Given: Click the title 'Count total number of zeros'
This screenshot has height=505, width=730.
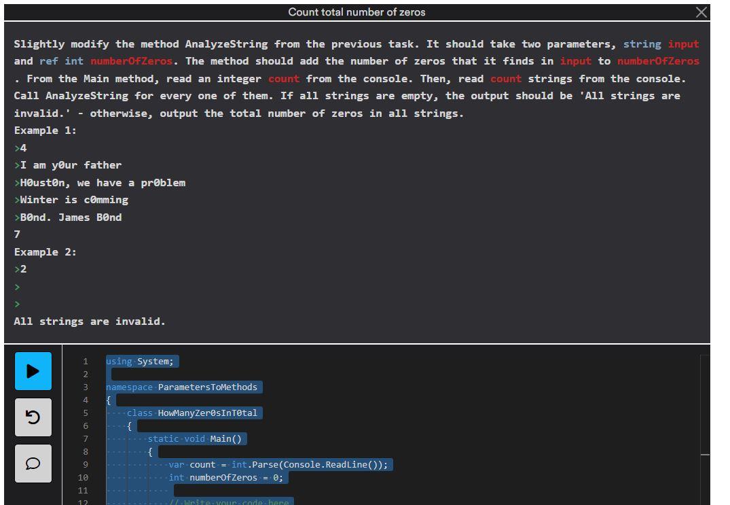Looking at the screenshot, I should tap(356, 12).
